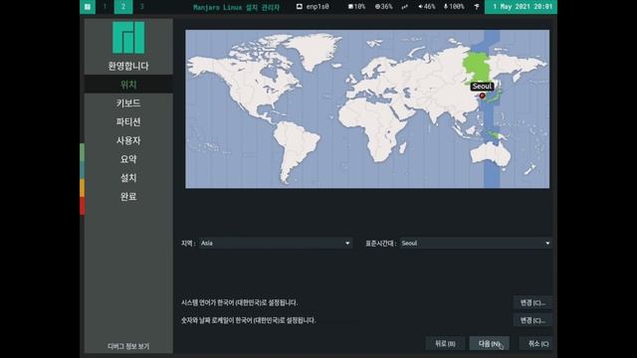Open the 지역 Asia dropdown
Screen dimensions: 637x358
pyautogui.click(x=276, y=243)
